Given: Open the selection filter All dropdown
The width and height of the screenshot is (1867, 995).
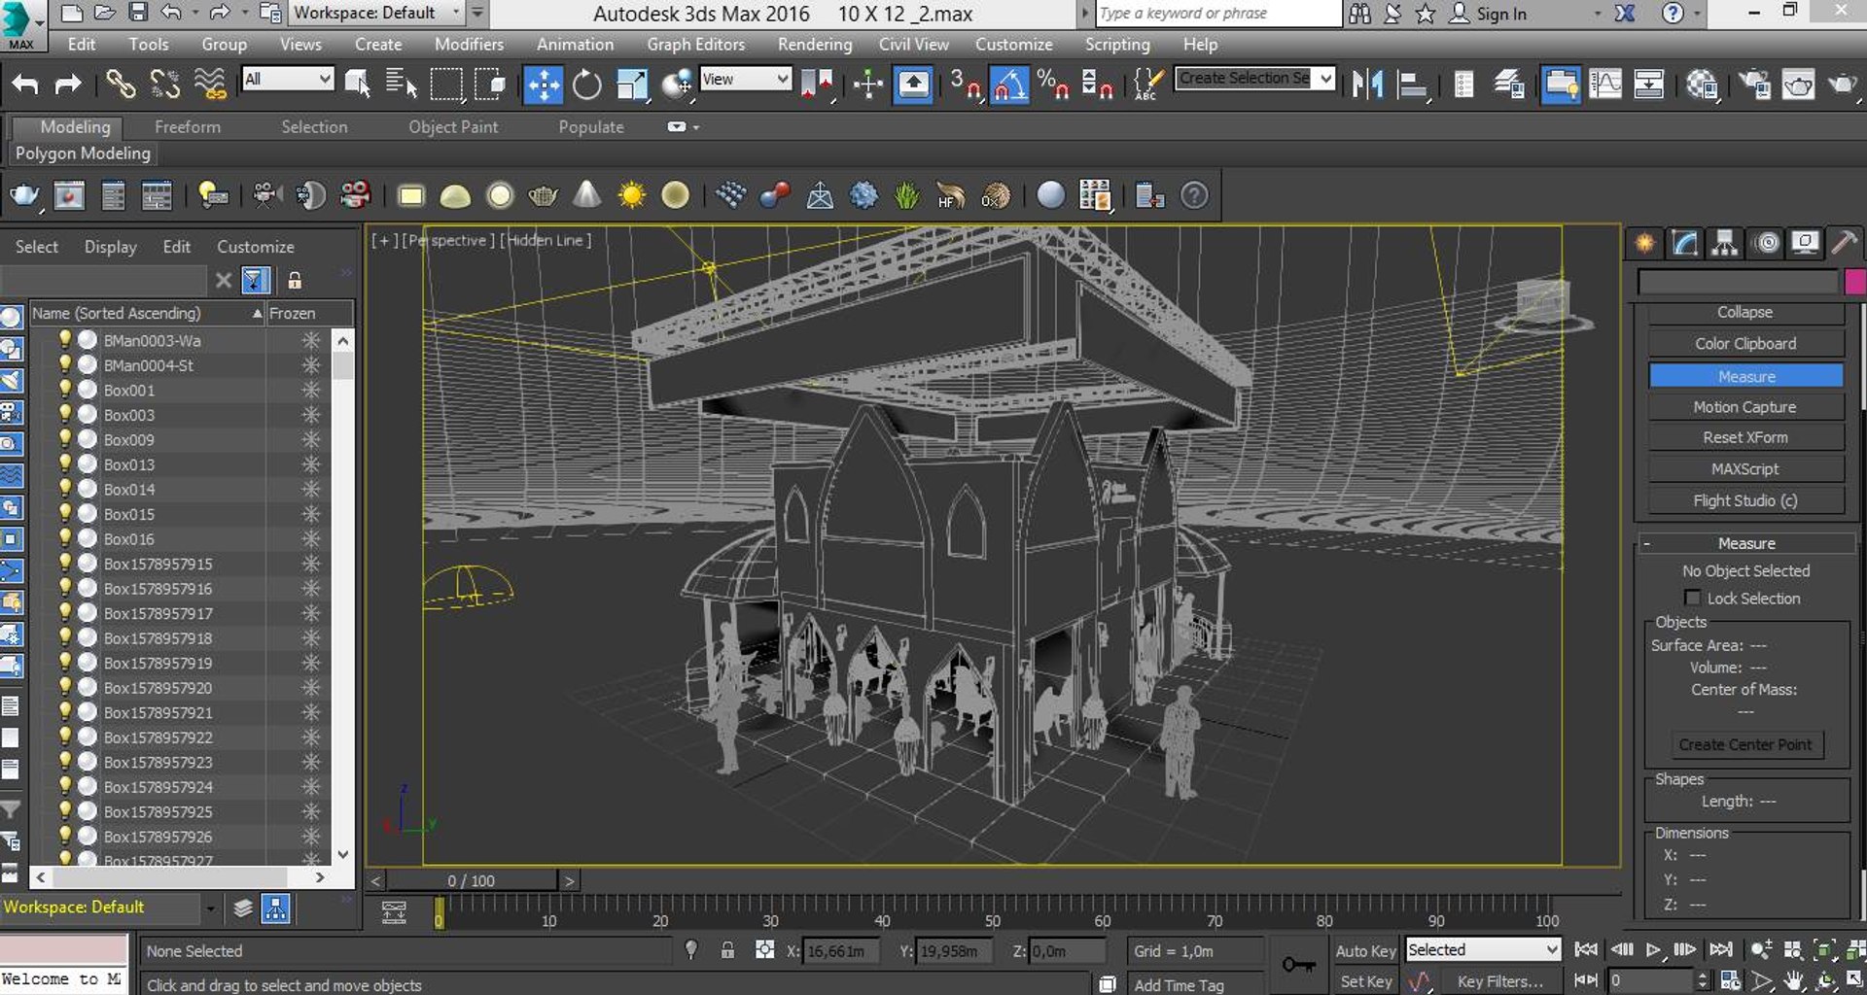Looking at the screenshot, I should coord(288,80).
